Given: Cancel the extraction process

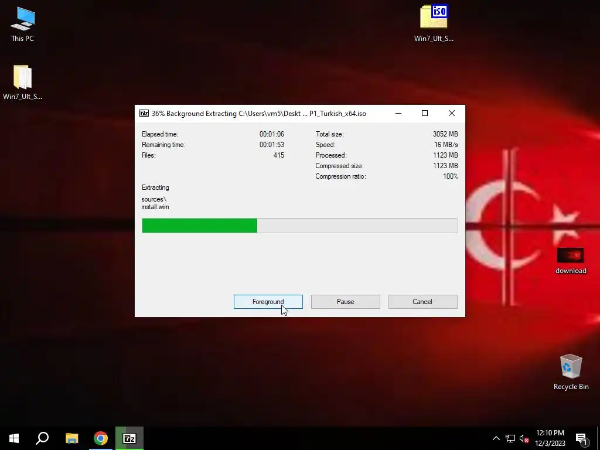Looking at the screenshot, I should [422, 302].
